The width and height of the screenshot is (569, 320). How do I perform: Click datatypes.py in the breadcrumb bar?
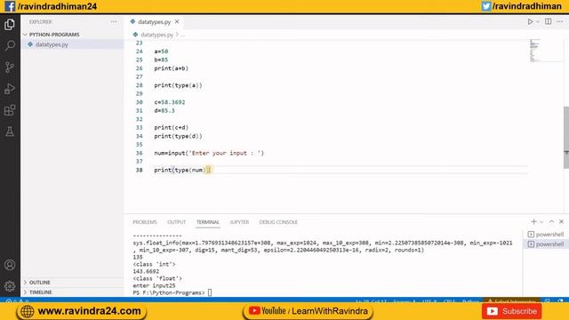point(156,35)
